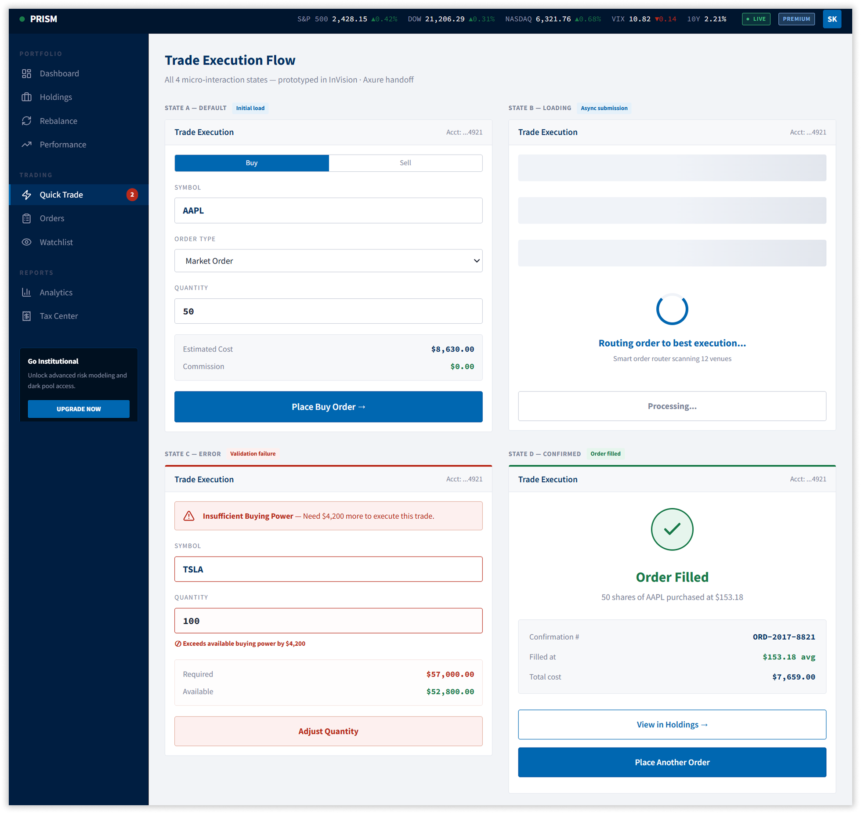Click the Upgrade Now button
Image resolution: width=861 pixels, height=814 pixels.
tap(79, 409)
